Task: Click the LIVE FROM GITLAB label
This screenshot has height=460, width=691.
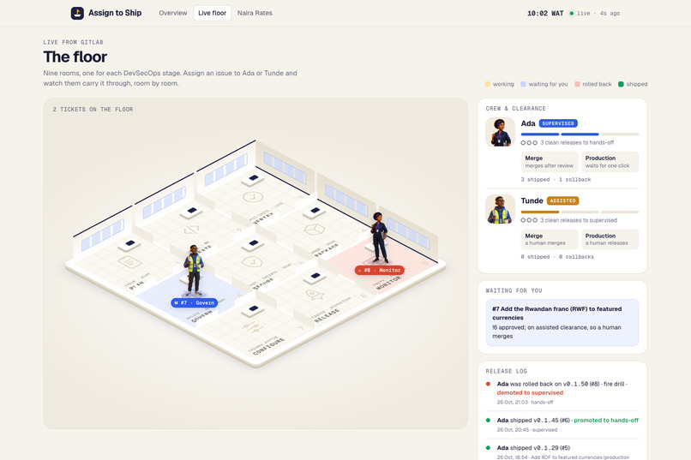Action: (73, 42)
